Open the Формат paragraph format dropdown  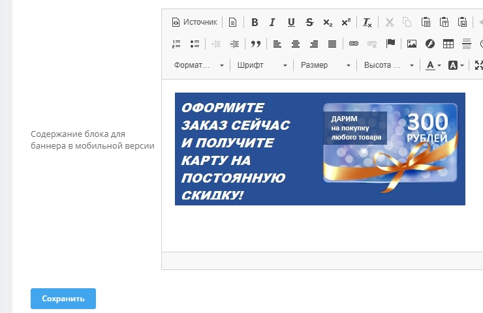click(x=198, y=65)
